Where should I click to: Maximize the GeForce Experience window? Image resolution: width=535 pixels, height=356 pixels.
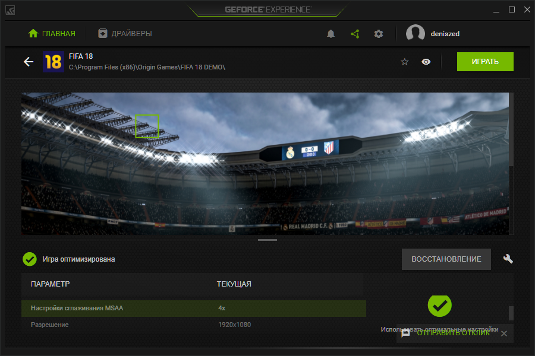512,9
